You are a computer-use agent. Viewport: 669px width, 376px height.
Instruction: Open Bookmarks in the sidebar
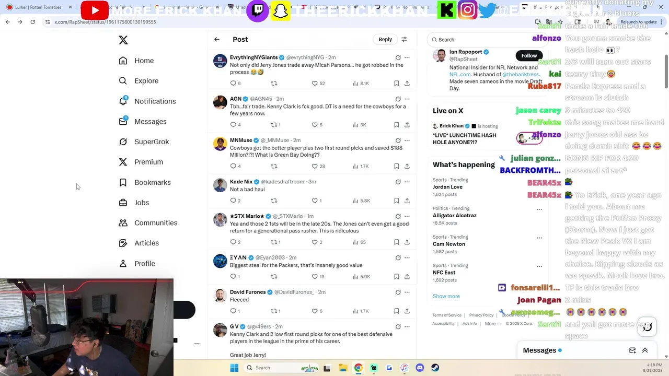click(x=145, y=182)
